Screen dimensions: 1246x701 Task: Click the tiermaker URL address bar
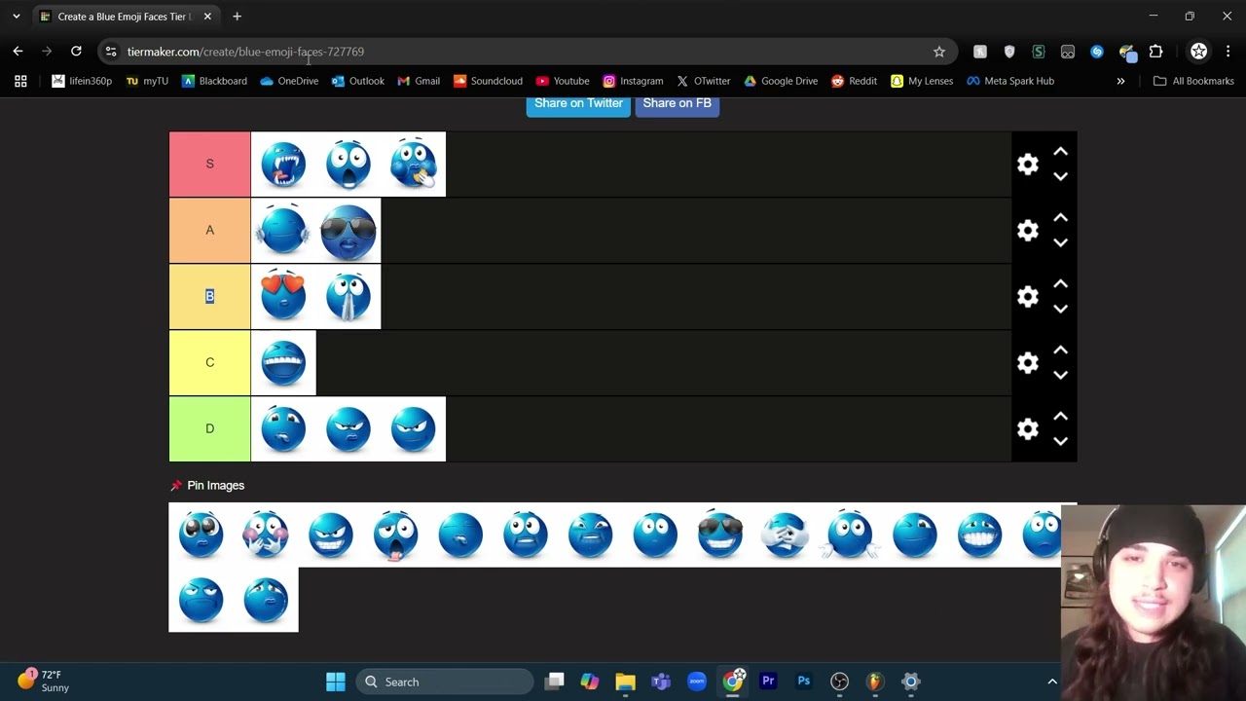(526, 52)
